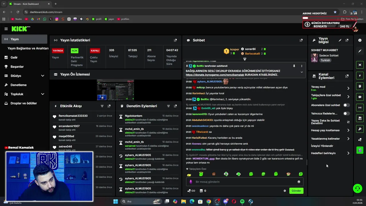Click the Bir mesaj gönderin input field
This screenshot has height=206, width=366.
tap(244, 182)
